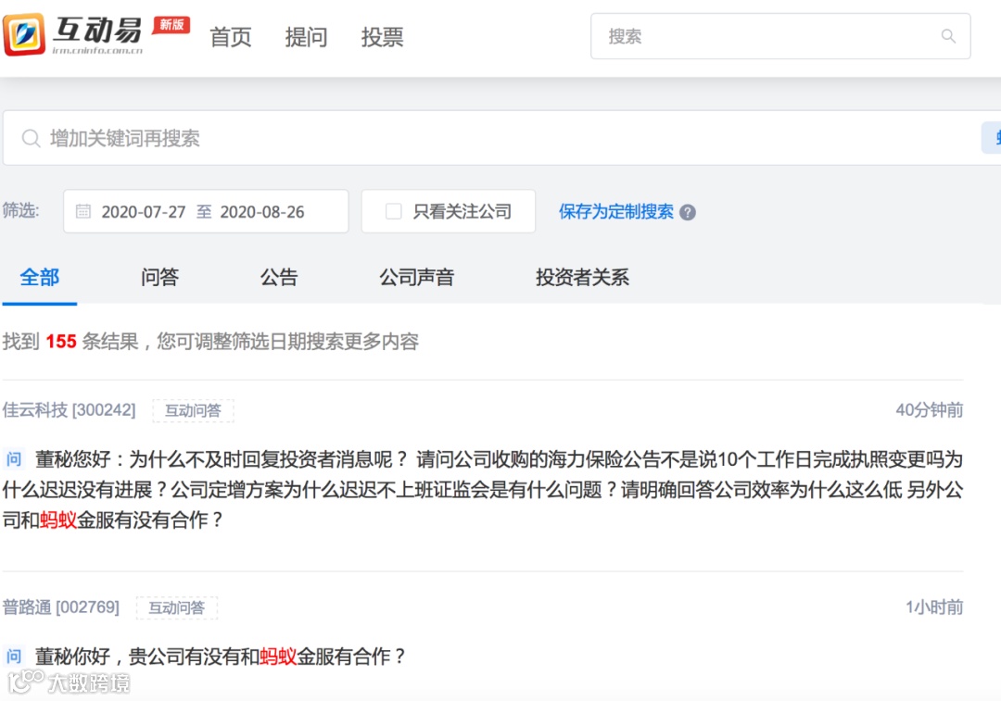
Task: Click the 互动问答 tag beside 普路通
Action: tap(177, 607)
